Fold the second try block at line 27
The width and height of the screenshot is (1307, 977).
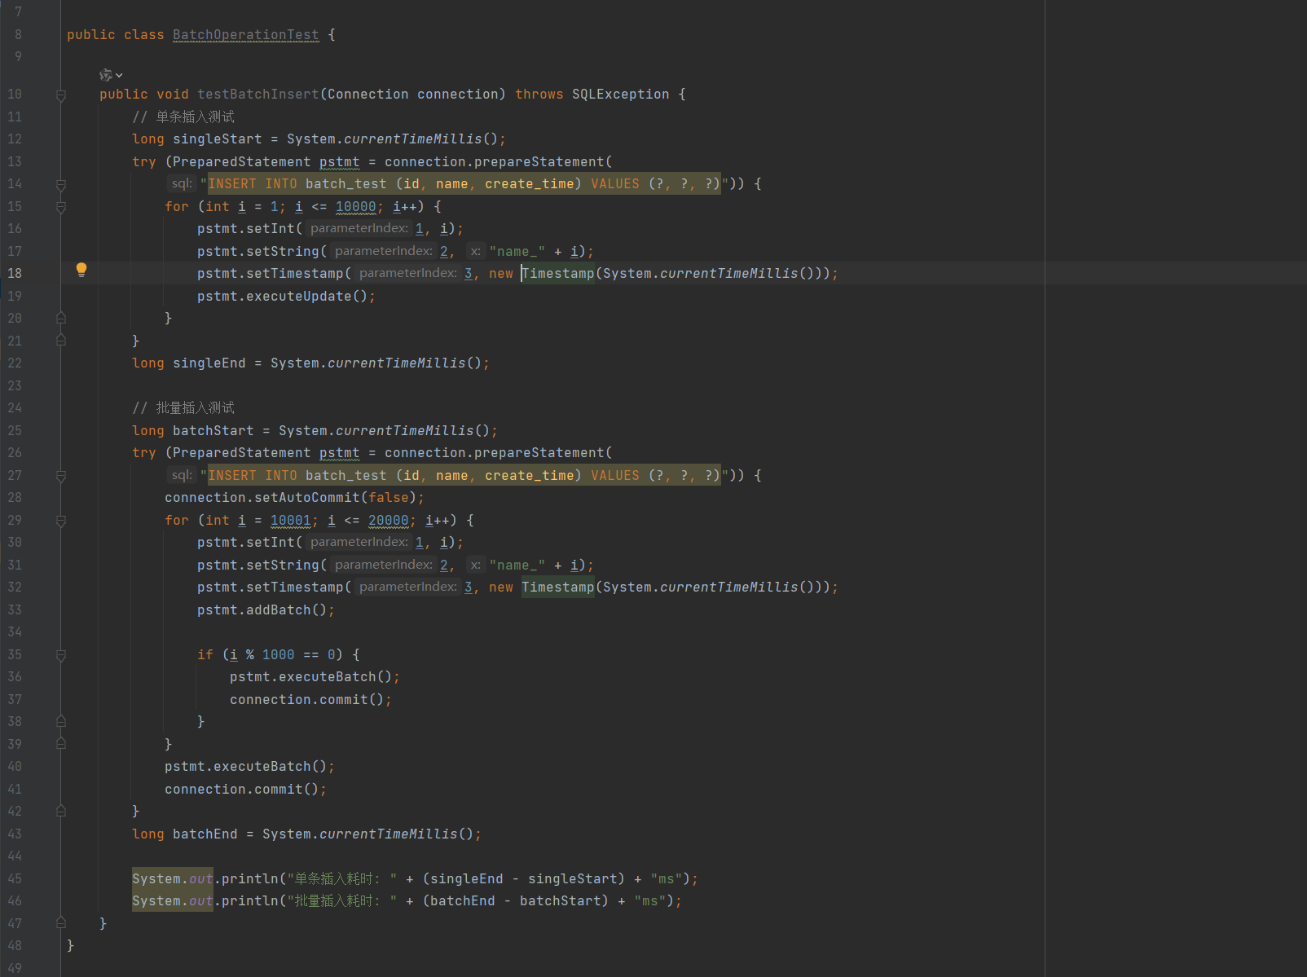tap(61, 476)
